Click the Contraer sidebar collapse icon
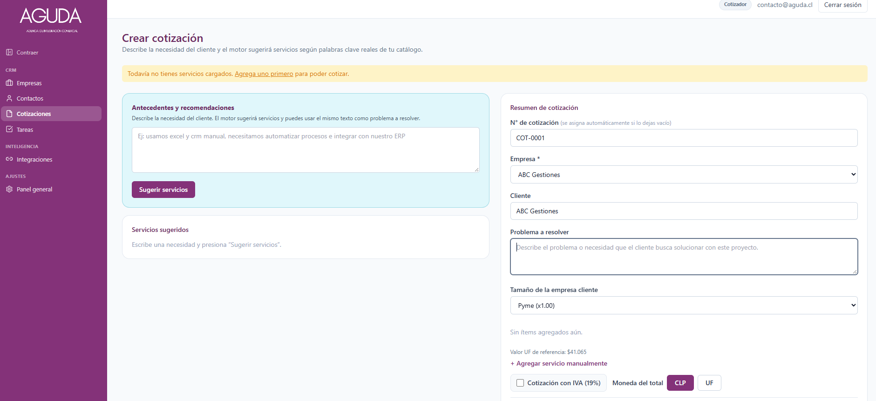Image resolution: width=876 pixels, height=401 pixels. [9, 52]
